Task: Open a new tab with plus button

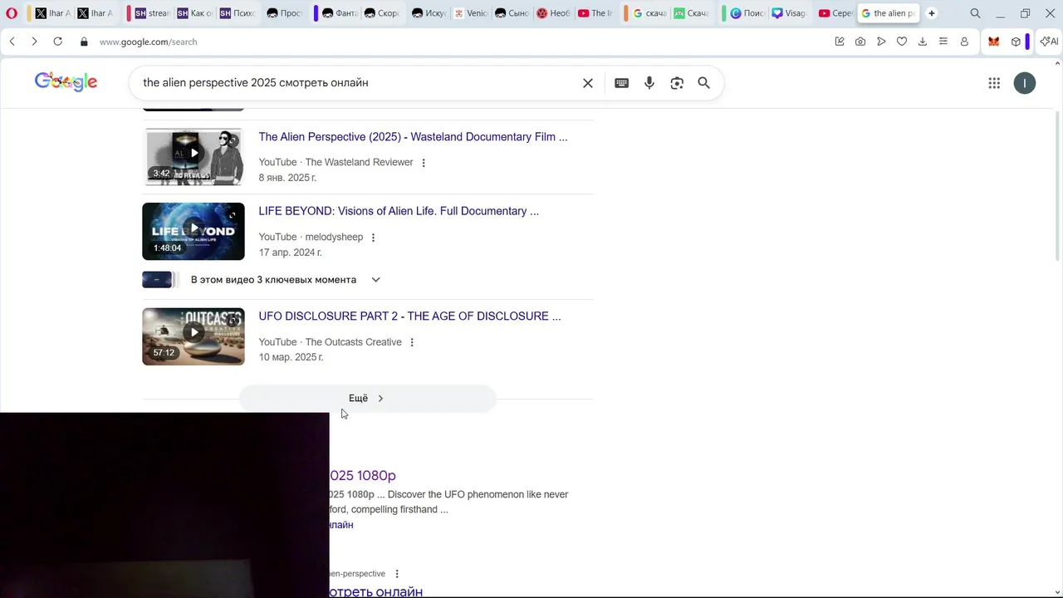Action: tap(932, 13)
